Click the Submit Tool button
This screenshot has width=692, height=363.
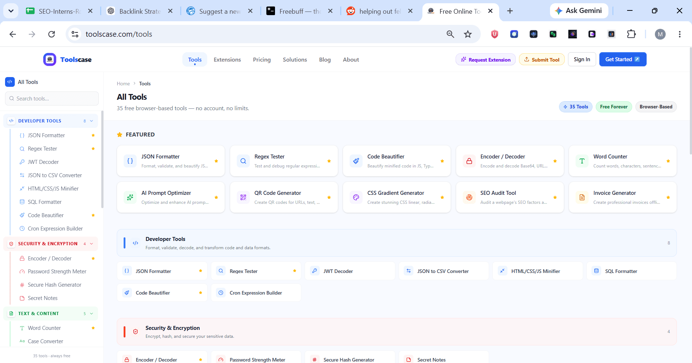click(542, 59)
